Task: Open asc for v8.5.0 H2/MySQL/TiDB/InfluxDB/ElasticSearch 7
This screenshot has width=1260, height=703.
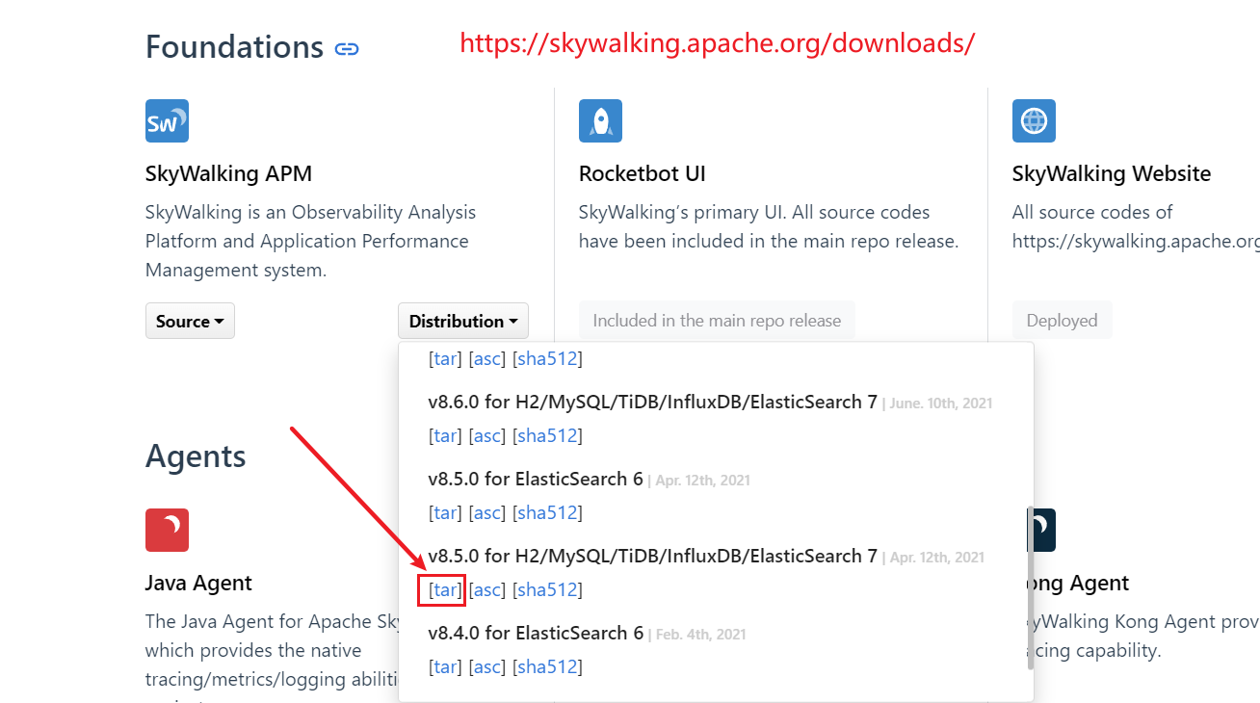Action: pyautogui.click(x=487, y=590)
